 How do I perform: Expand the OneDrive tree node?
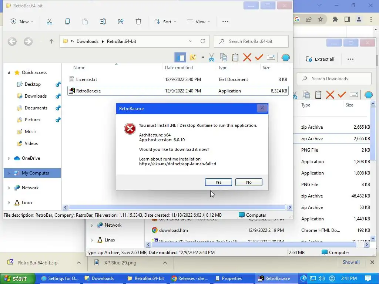pos(9,158)
